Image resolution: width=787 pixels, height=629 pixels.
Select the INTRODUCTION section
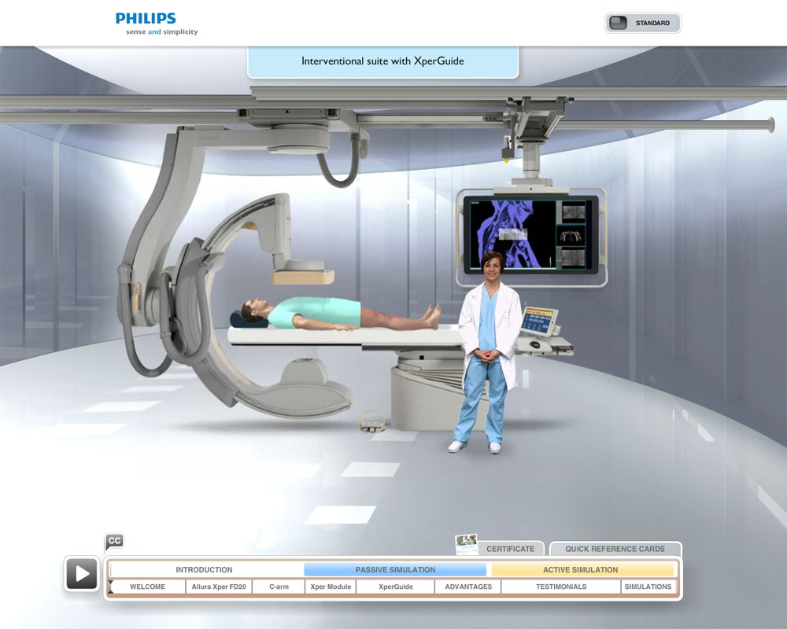(205, 570)
